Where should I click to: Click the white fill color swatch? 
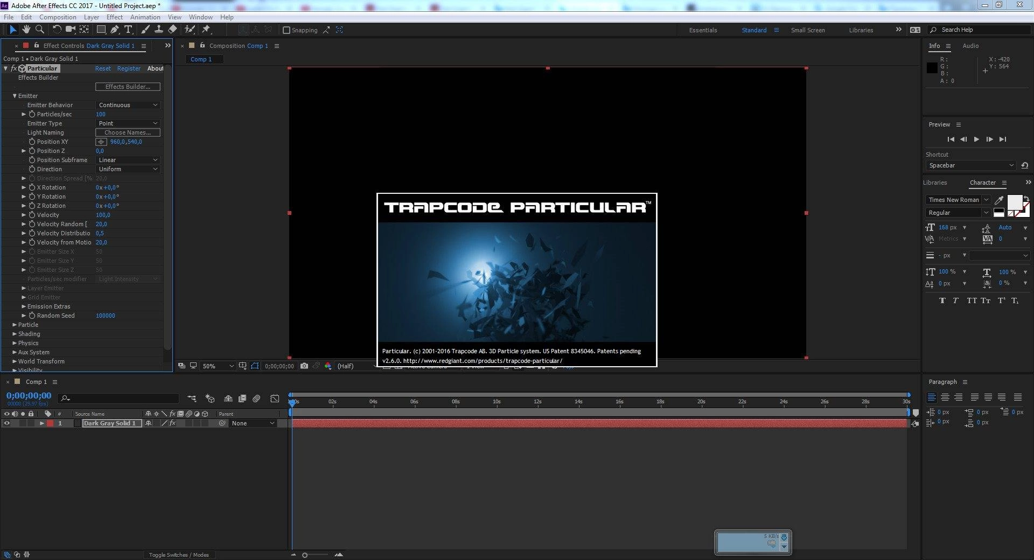pyautogui.click(x=1015, y=202)
